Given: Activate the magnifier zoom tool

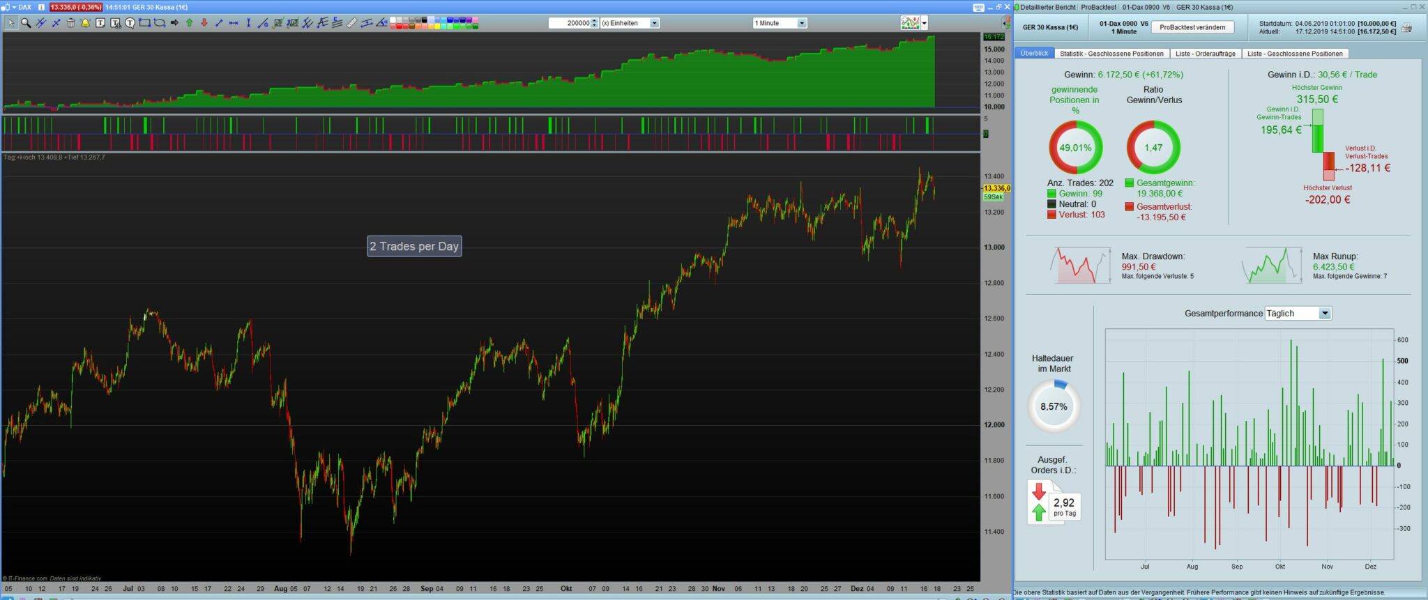Looking at the screenshot, I should 26,23.
